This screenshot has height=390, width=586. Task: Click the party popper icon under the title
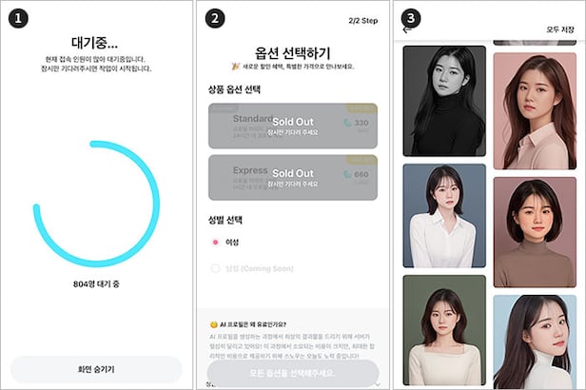[236, 67]
